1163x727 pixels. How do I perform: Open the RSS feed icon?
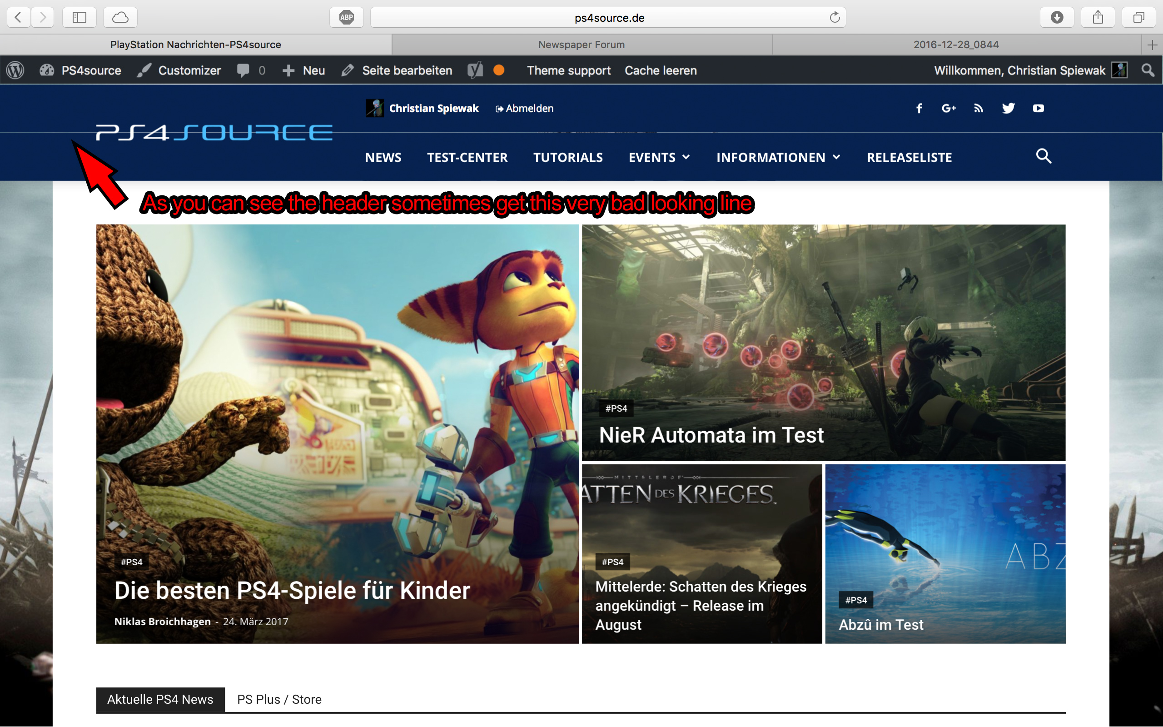click(x=979, y=108)
